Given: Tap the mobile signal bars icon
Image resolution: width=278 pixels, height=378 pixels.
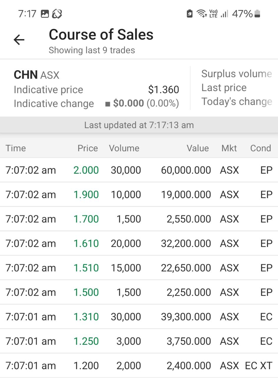Looking at the screenshot, I should pos(224,14).
